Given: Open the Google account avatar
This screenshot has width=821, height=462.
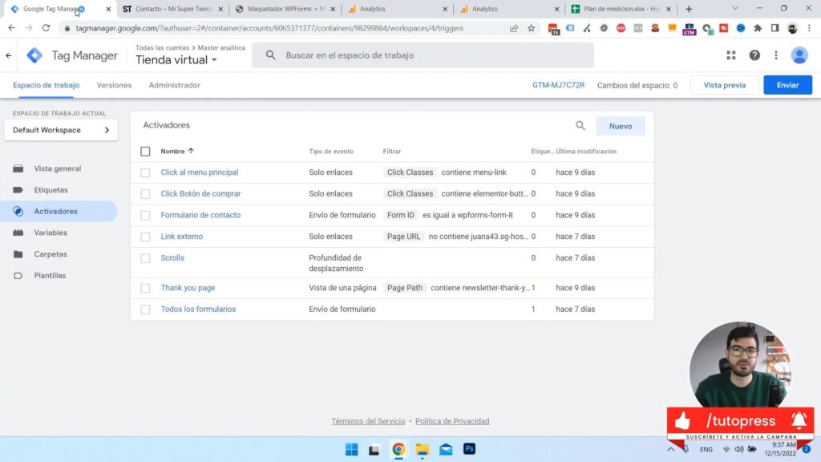Looking at the screenshot, I should [799, 55].
